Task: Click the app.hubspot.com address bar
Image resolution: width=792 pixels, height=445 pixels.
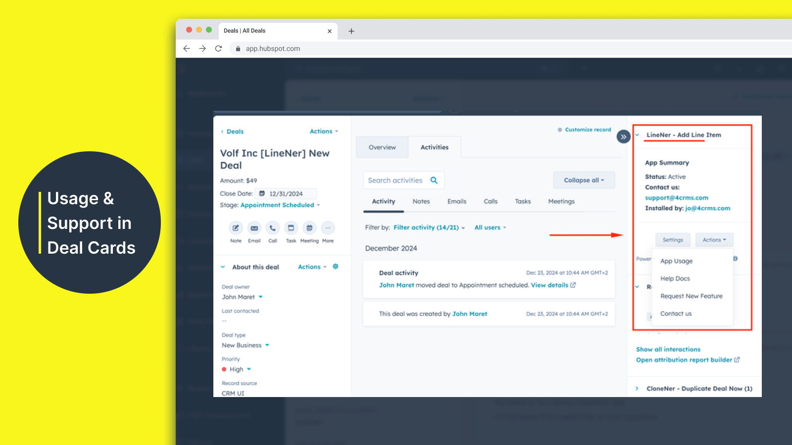Action: pos(273,48)
